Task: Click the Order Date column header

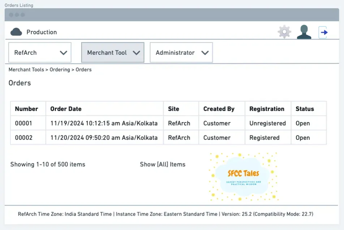Action: [66, 109]
